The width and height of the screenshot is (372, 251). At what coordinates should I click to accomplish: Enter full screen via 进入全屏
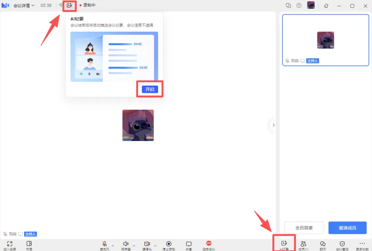10,245
